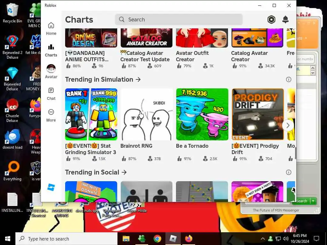The image size is (327, 245).
Task: Open the Charts tab in Roblox sidebar
Action: 51,50
